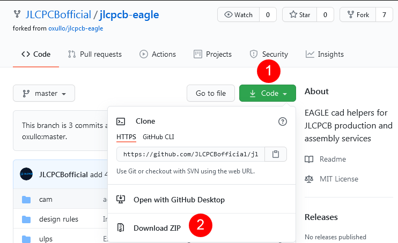The height and width of the screenshot is (243, 398).
Task: Open the forks count 7
Action: click(384, 14)
